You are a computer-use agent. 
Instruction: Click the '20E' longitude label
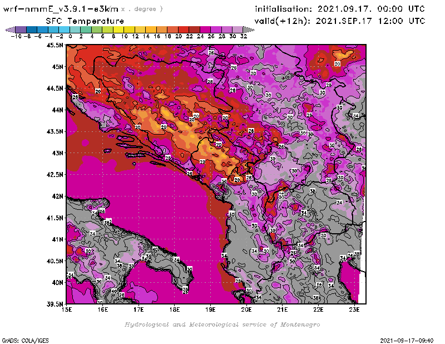[246, 309]
